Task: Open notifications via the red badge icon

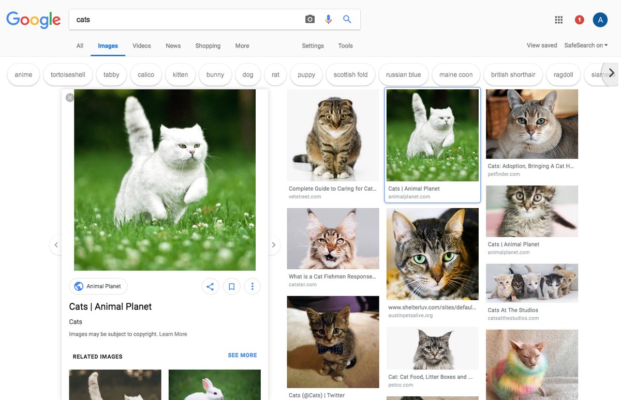Action: click(579, 19)
